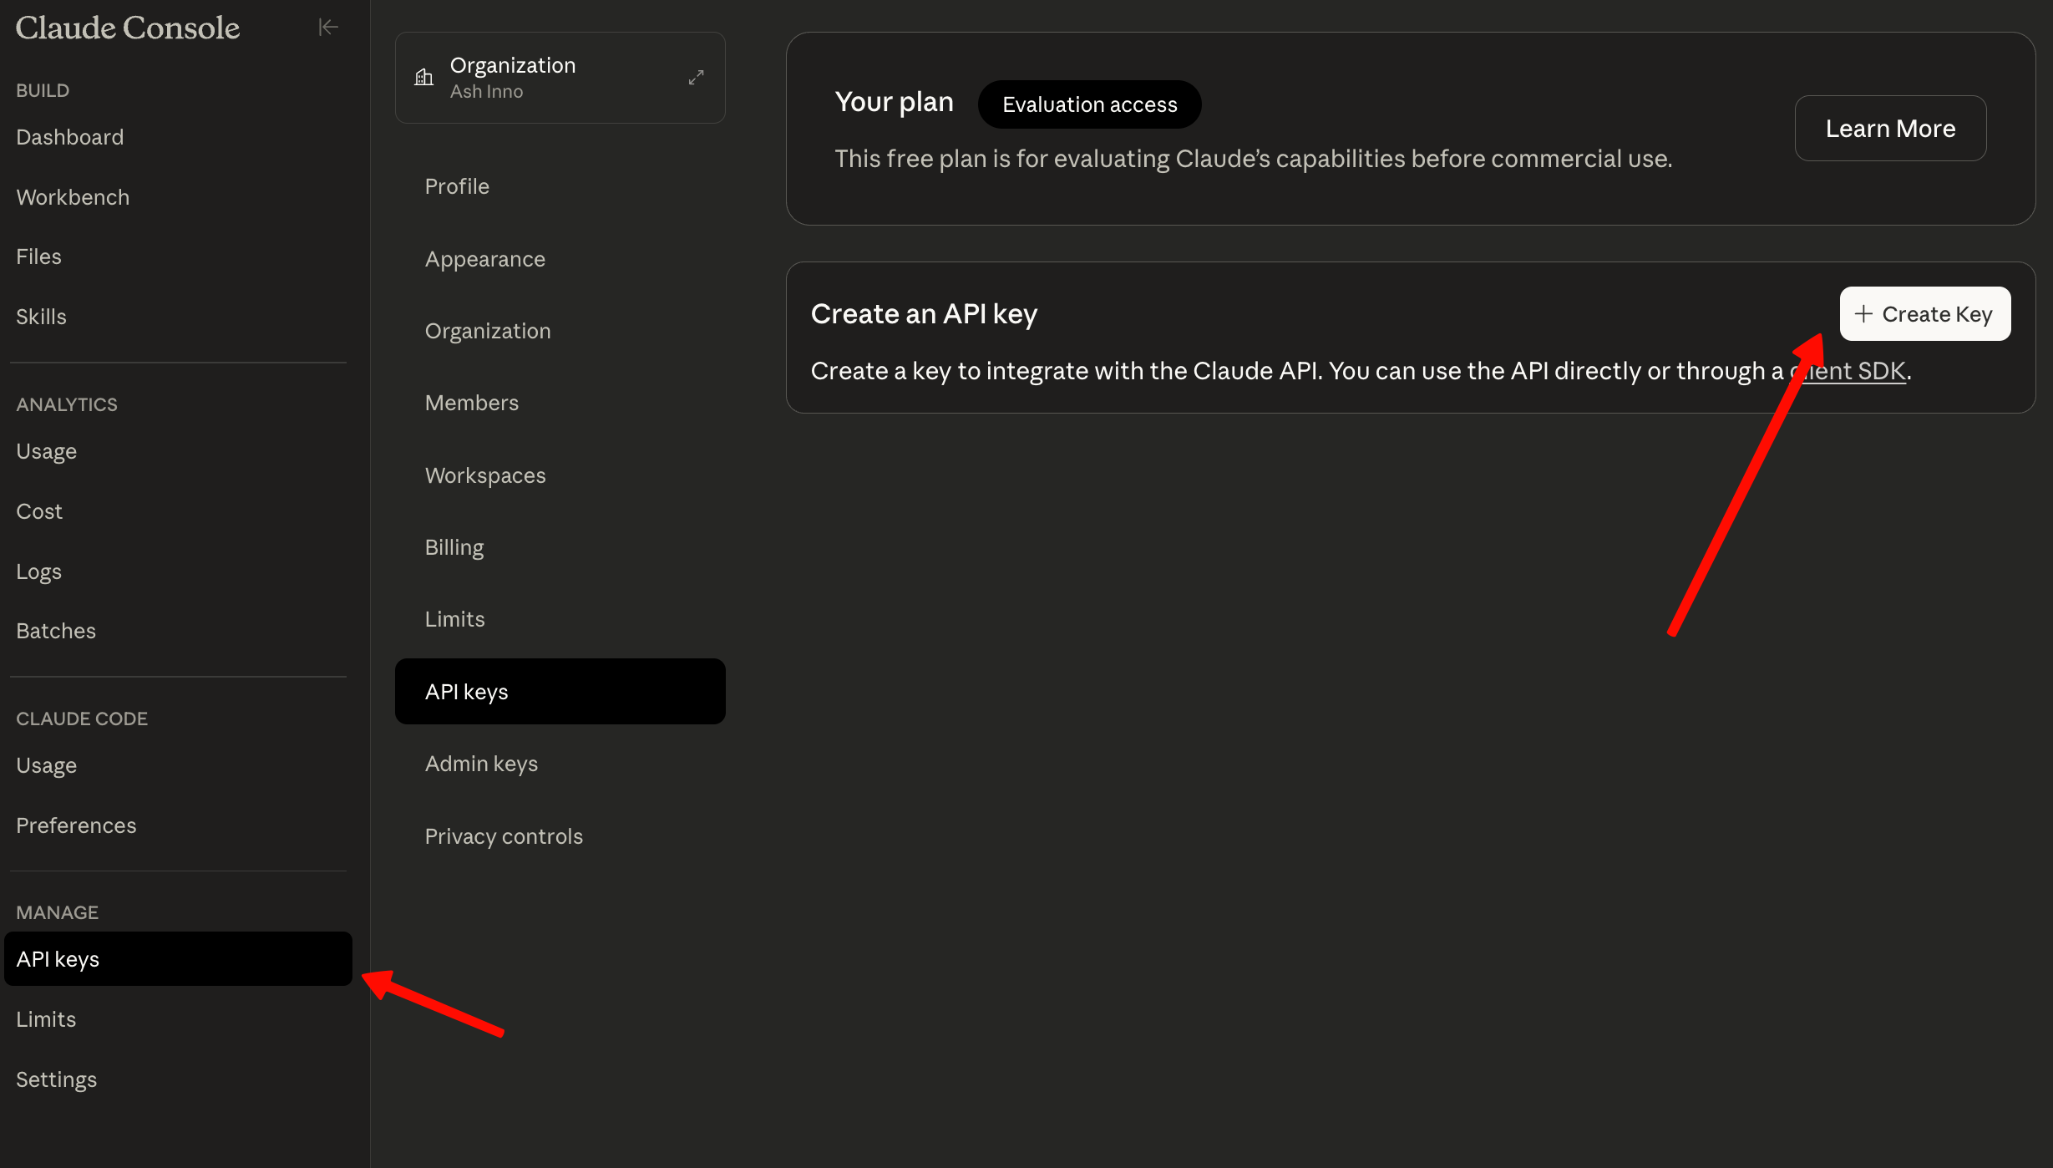The width and height of the screenshot is (2053, 1168).
Task: Open the Dashboard page
Action: pos(70,137)
